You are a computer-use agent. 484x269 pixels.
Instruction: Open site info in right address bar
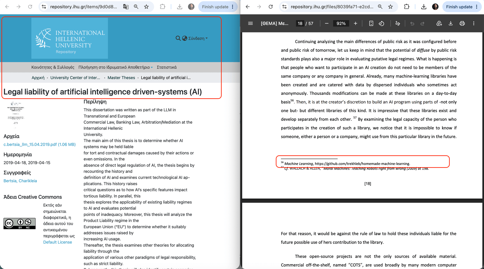click(x=285, y=7)
